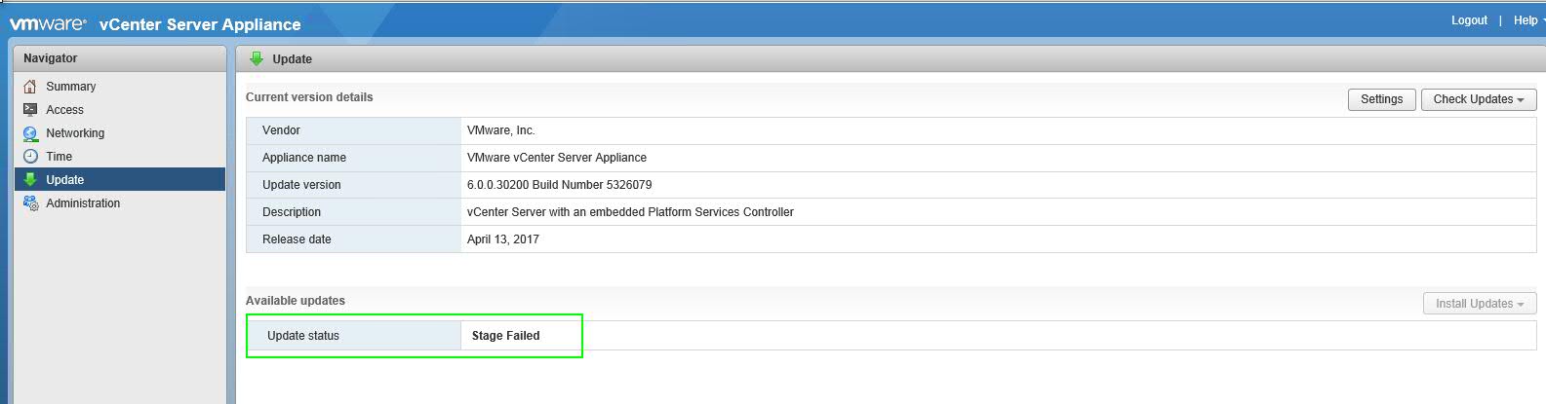
Task: Click the Settings button
Action: tap(1381, 99)
